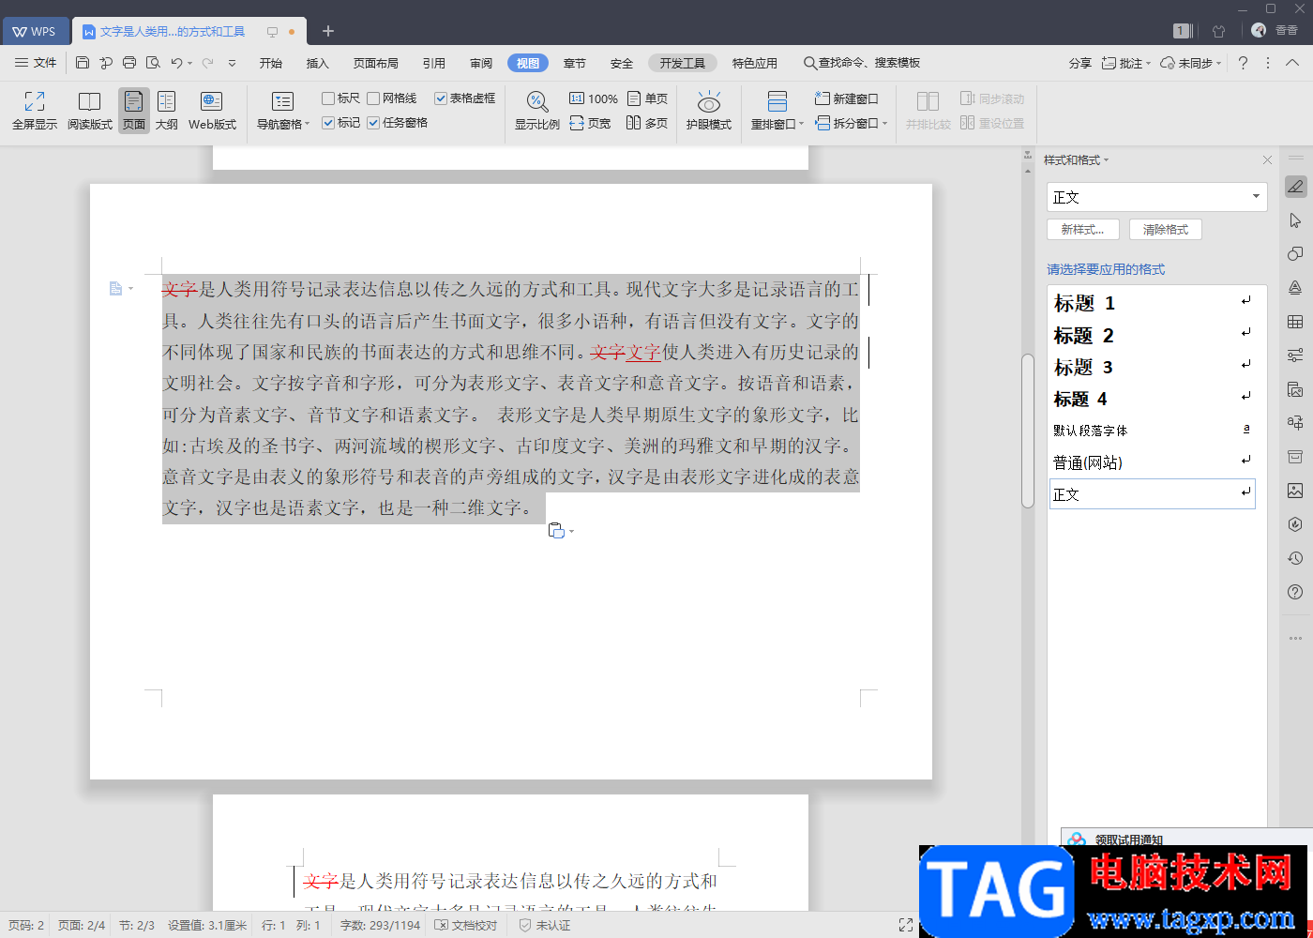Click the 分享 Share button
The height and width of the screenshot is (938, 1313).
pyautogui.click(x=1080, y=63)
